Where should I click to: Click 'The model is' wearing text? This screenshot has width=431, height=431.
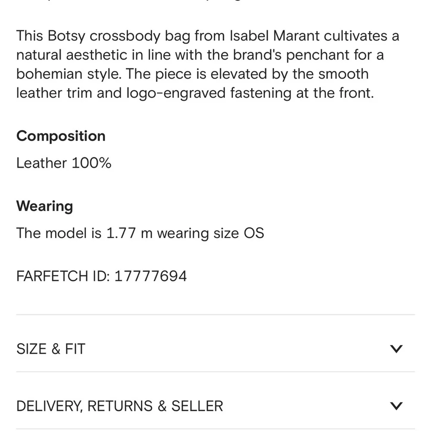pos(59,233)
